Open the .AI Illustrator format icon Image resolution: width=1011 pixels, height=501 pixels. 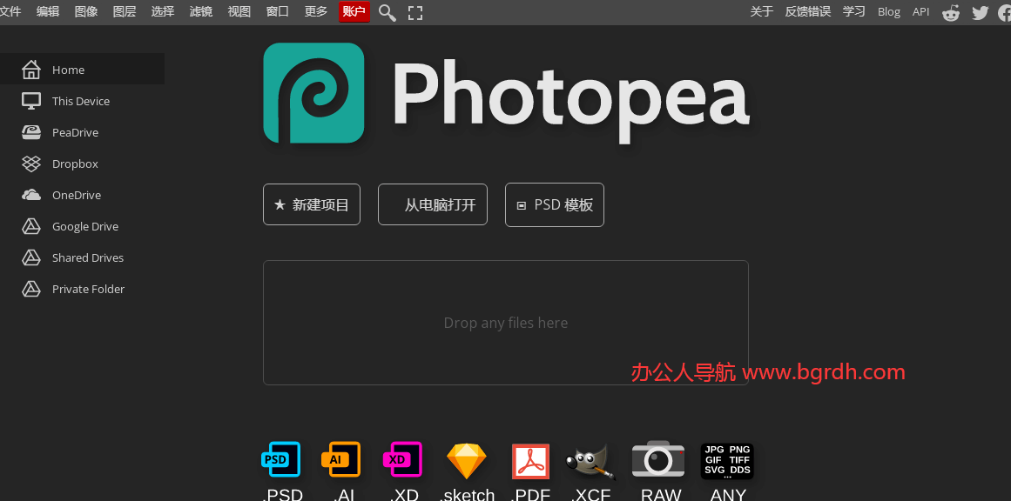click(340, 459)
